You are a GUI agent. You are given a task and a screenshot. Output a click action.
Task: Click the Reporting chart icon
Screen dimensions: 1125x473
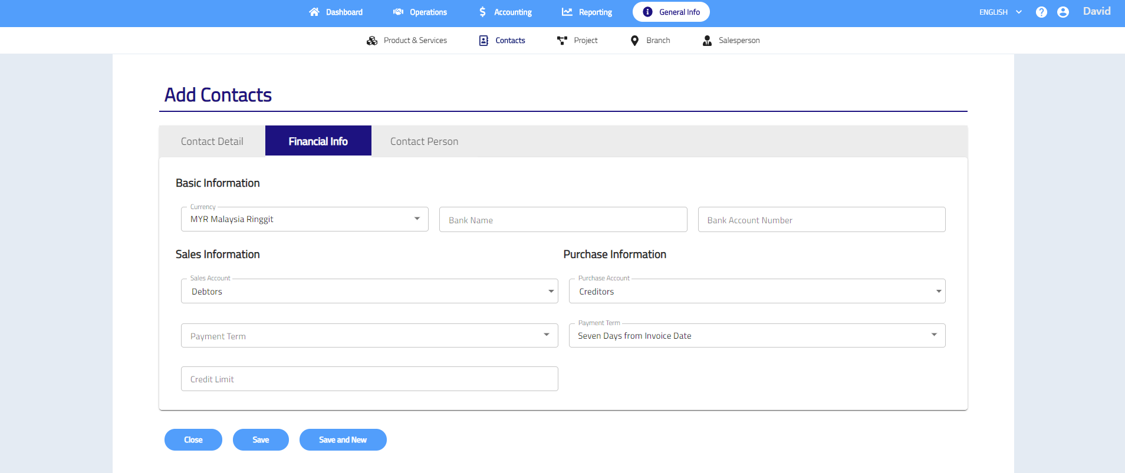coord(567,12)
